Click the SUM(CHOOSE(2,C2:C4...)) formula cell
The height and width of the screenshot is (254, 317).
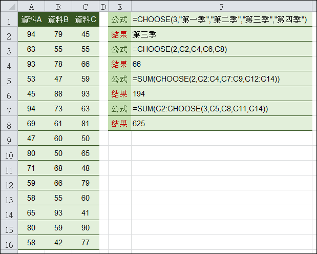coord(222,79)
